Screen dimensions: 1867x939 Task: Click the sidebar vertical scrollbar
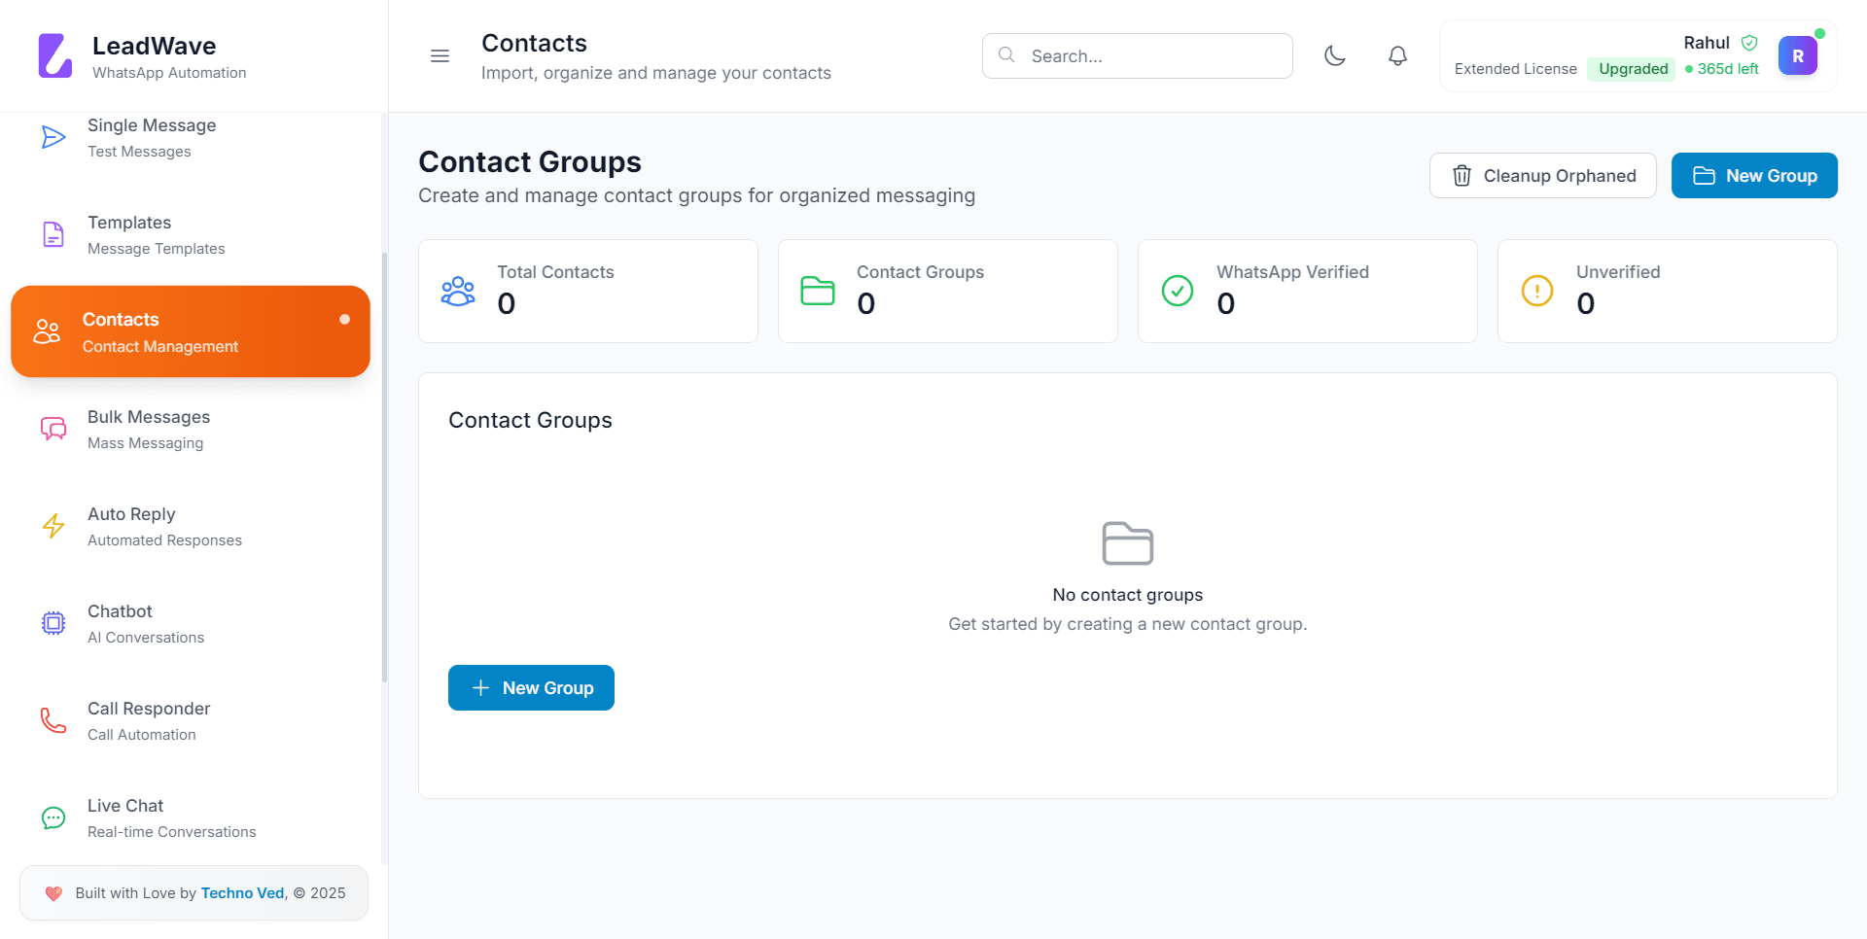[384, 467]
